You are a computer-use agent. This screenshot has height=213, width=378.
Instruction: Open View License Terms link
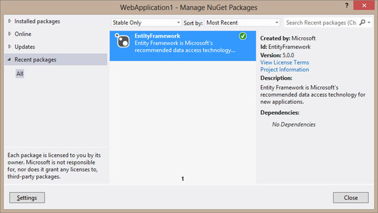point(285,62)
